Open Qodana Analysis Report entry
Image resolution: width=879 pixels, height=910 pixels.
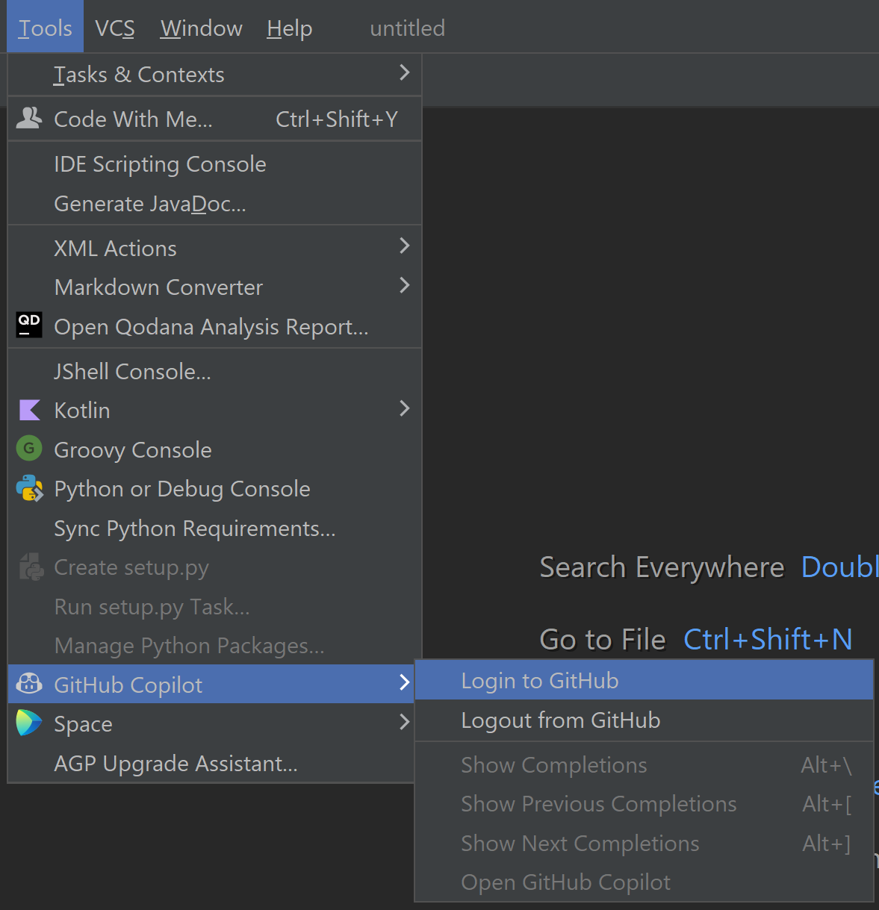[x=214, y=327]
